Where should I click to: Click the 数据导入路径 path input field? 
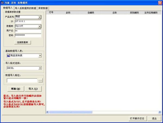click(22, 80)
